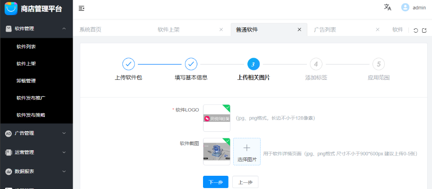Screen dimensions: 432x189
Task: Switch to the 广告列表 tab
Action: [x=325, y=29]
